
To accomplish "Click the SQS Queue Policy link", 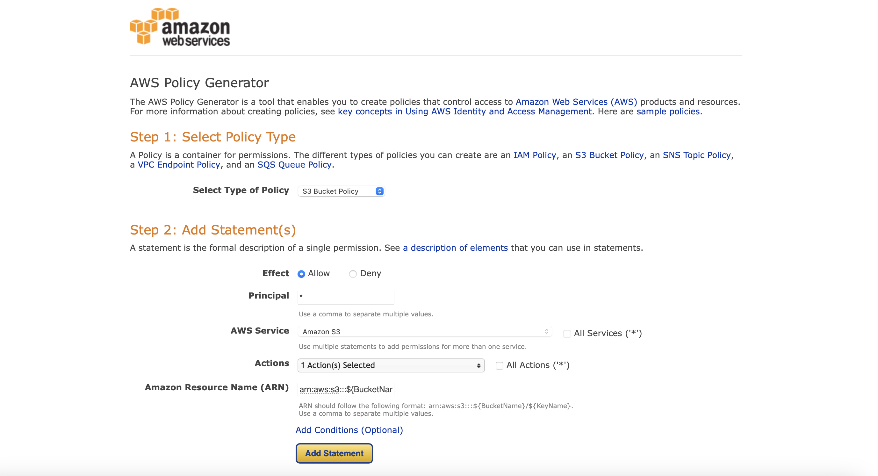I will click(x=294, y=165).
